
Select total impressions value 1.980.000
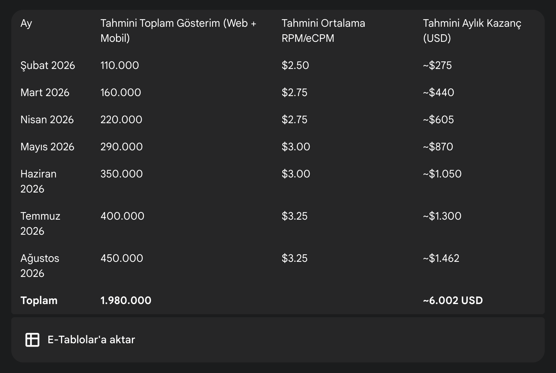point(126,300)
